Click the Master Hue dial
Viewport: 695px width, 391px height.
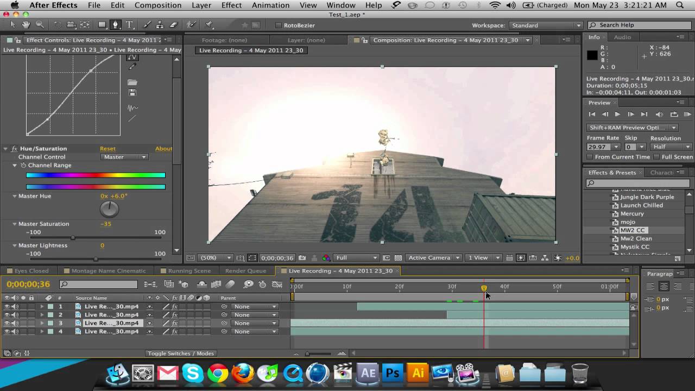coord(109,209)
